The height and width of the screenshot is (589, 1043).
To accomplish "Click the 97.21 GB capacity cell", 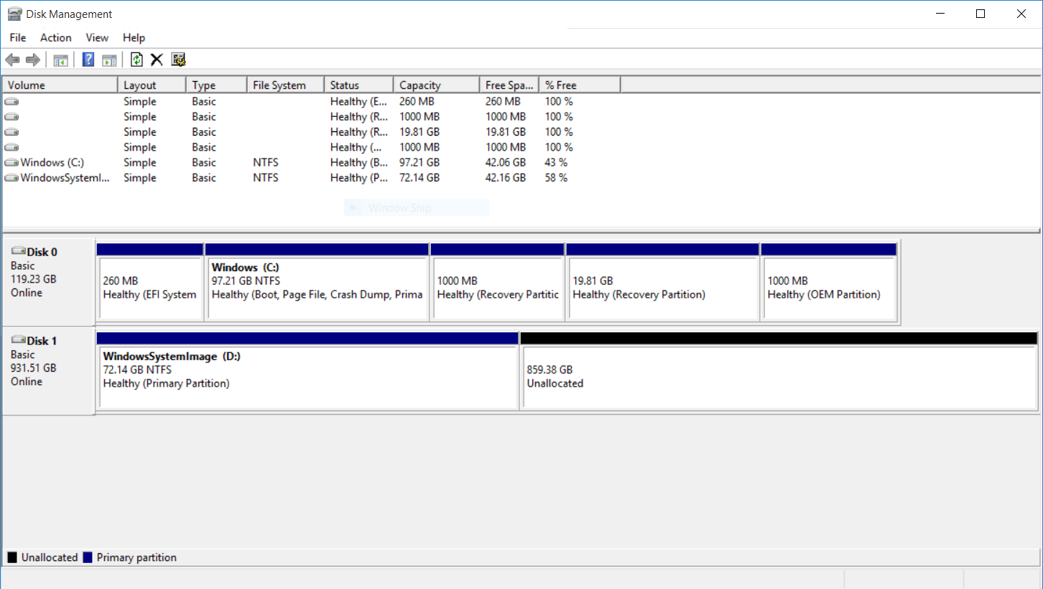I will [x=419, y=163].
